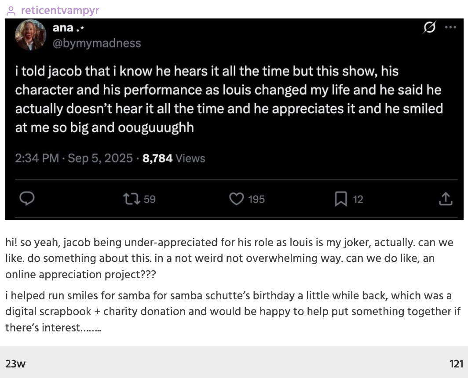Click the like count 195
Viewport: 468px width, 378px height.
[x=256, y=200]
